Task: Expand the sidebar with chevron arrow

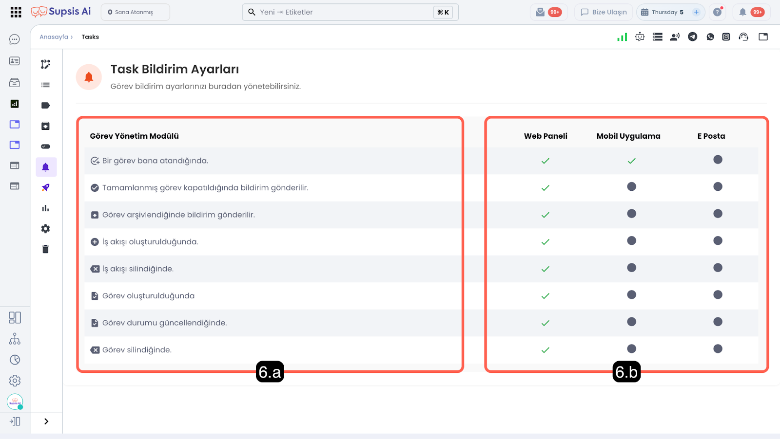Action: click(46, 421)
